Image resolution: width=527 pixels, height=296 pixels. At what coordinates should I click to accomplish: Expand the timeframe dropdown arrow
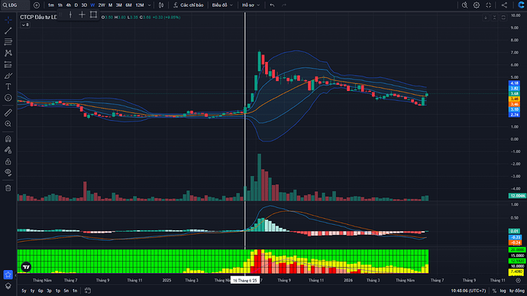(x=150, y=5)
